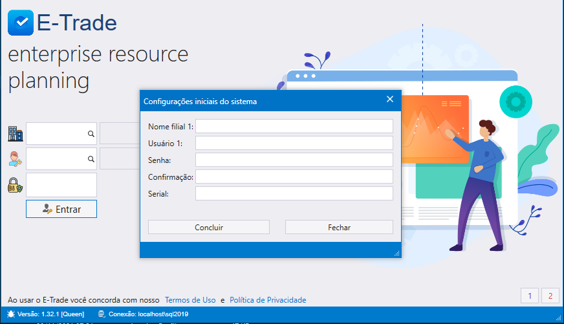The height and width of the screenshot is (324, 564).
Task: Select page button 1
Action: [x=530, y=296]
